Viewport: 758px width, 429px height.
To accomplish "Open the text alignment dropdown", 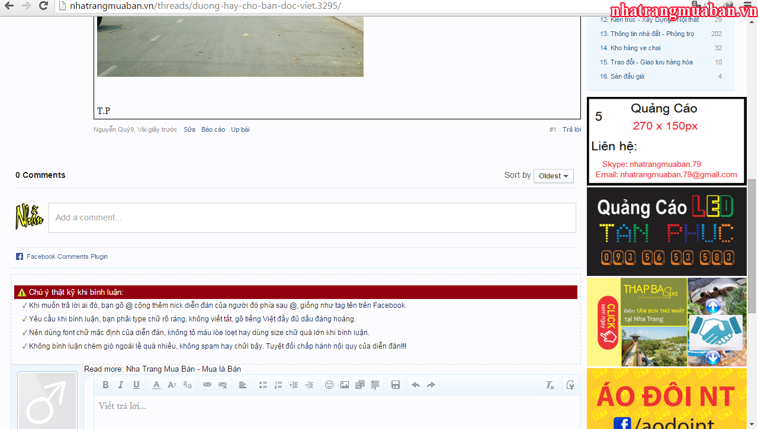I will pos(243,385).
